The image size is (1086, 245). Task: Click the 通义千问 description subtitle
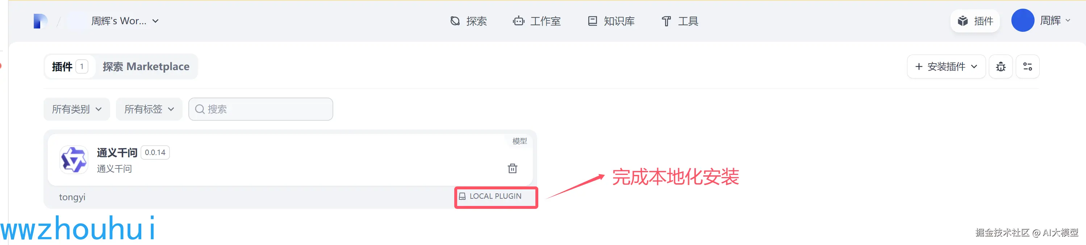point(114,169)
